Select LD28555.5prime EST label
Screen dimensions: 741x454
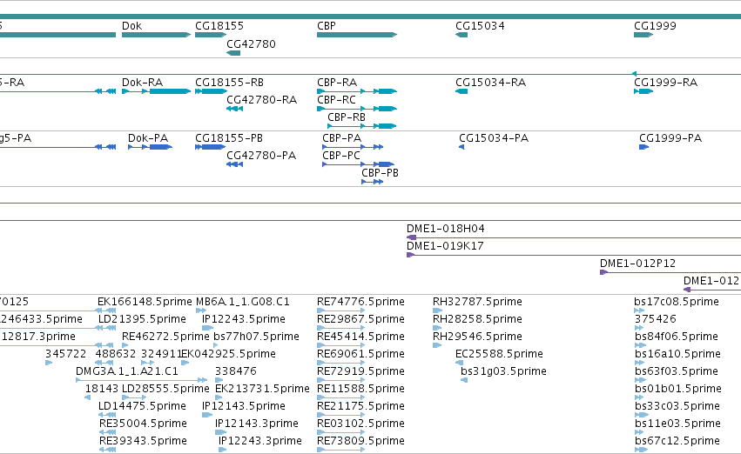coord(165,389)
